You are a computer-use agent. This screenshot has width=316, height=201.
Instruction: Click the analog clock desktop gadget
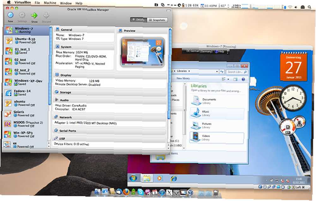(293, 98)
